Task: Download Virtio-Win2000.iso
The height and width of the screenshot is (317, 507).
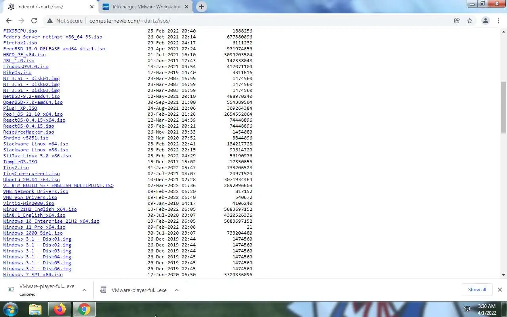Action: pos(29,203)
